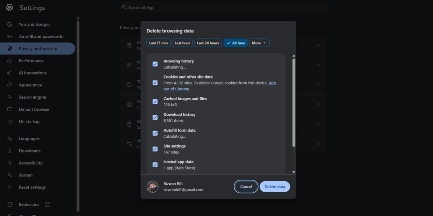Select the Privacy and security shield icon
The width and height of the screenshot is (433, 216).
click(x=10, y=48)
